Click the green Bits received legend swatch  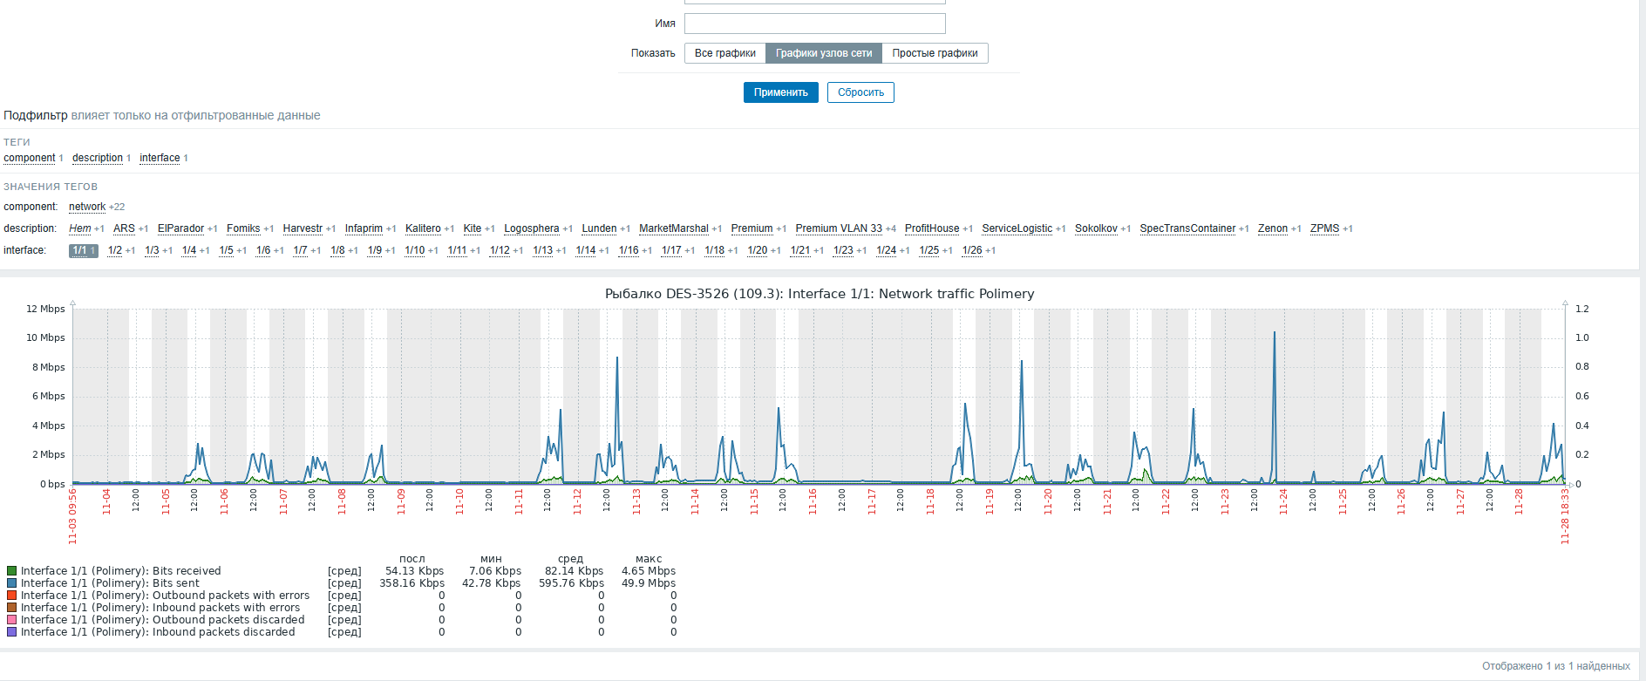[x=12, y=571]
